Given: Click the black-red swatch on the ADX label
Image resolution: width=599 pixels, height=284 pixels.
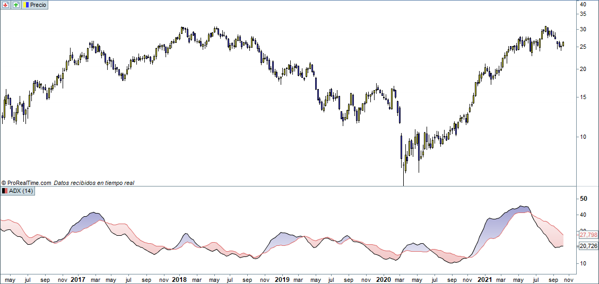Looking at the screenshot, I should [x=5, y=191].
